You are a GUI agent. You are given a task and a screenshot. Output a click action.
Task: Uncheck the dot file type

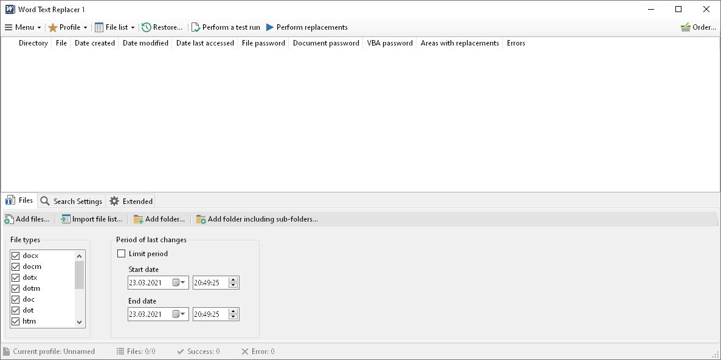[15, 310]
